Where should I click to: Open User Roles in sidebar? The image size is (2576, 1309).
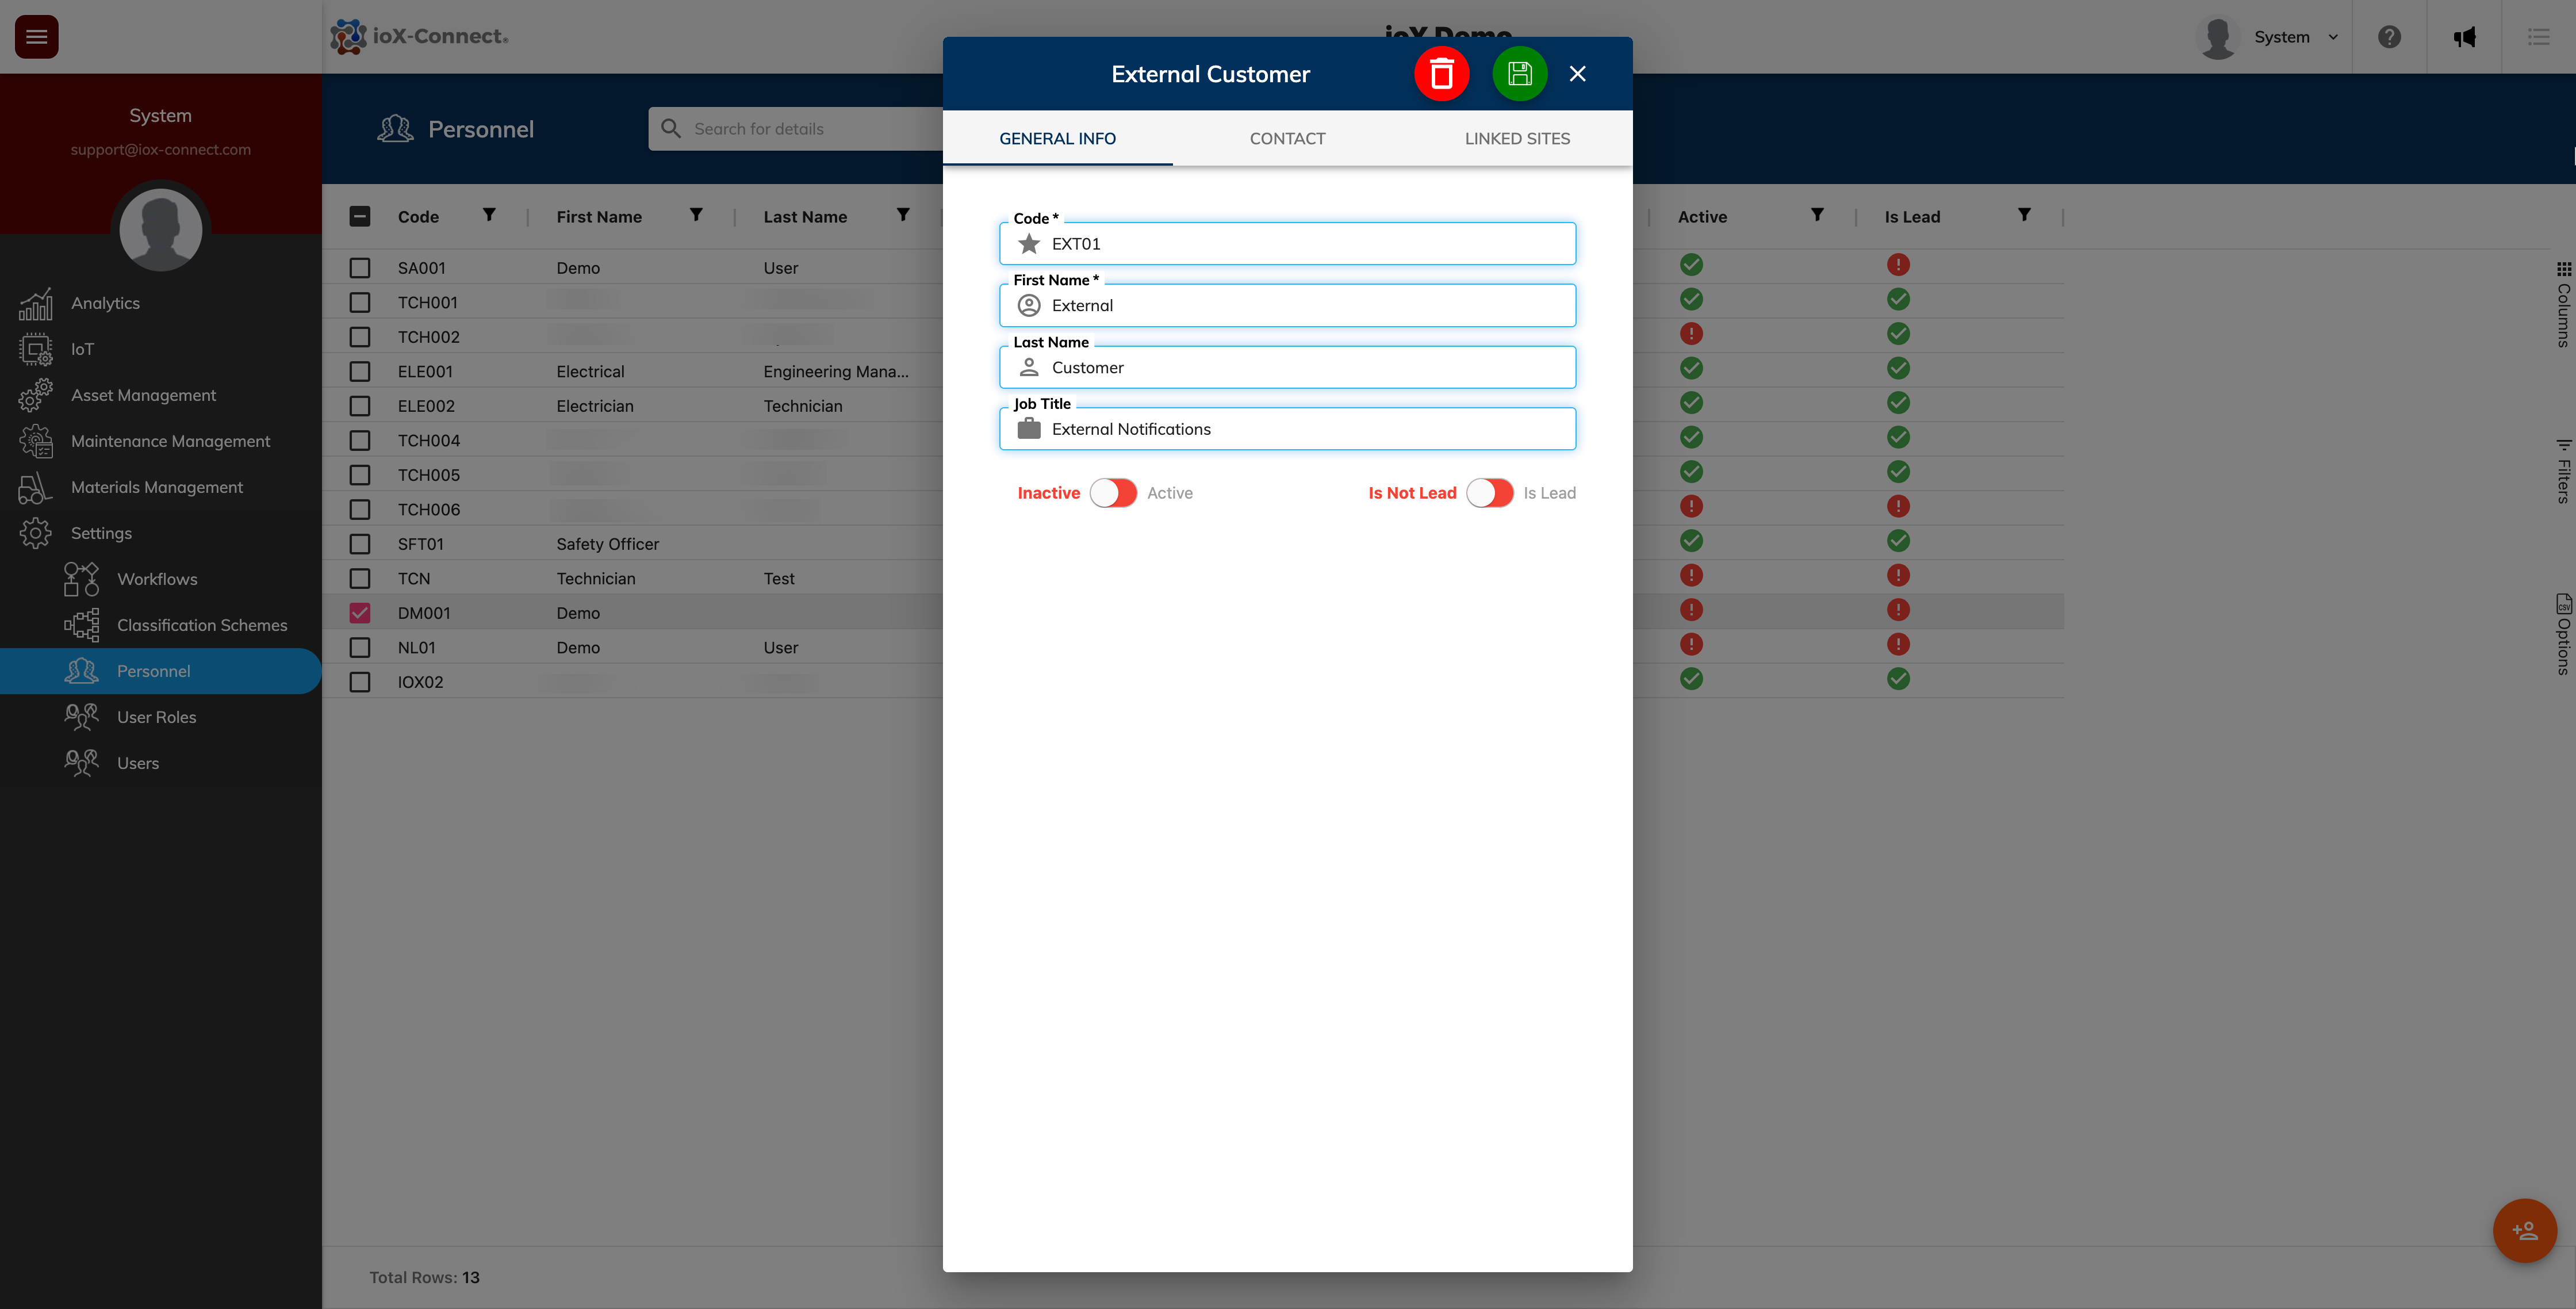coord(156,717)
